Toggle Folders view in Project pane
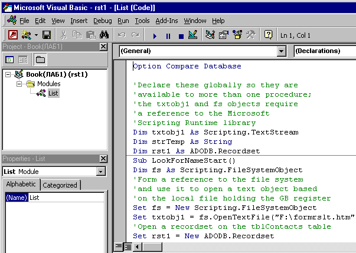 pyautogui.click(x=40, y=60)
